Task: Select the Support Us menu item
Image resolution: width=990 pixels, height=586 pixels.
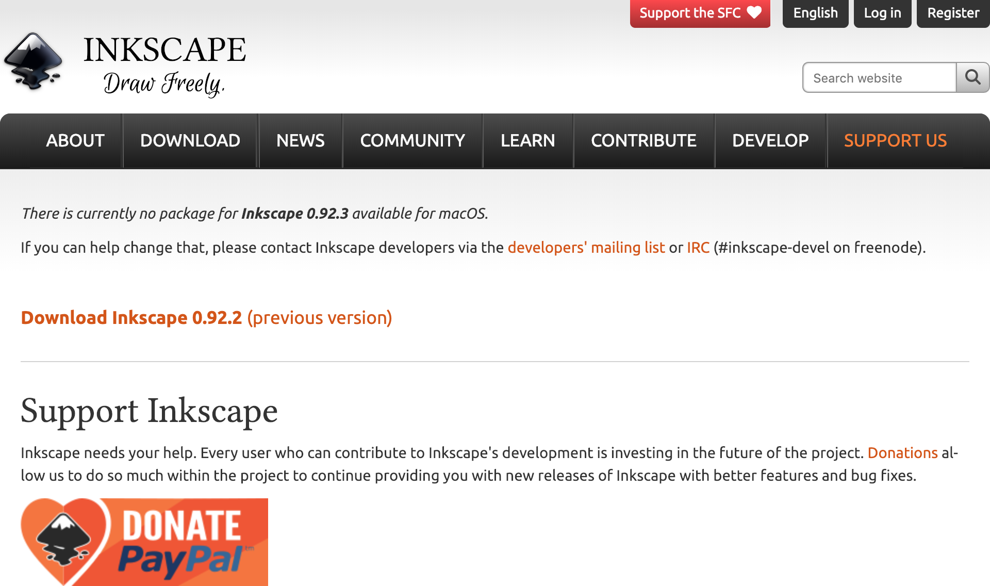Action: 895,140
